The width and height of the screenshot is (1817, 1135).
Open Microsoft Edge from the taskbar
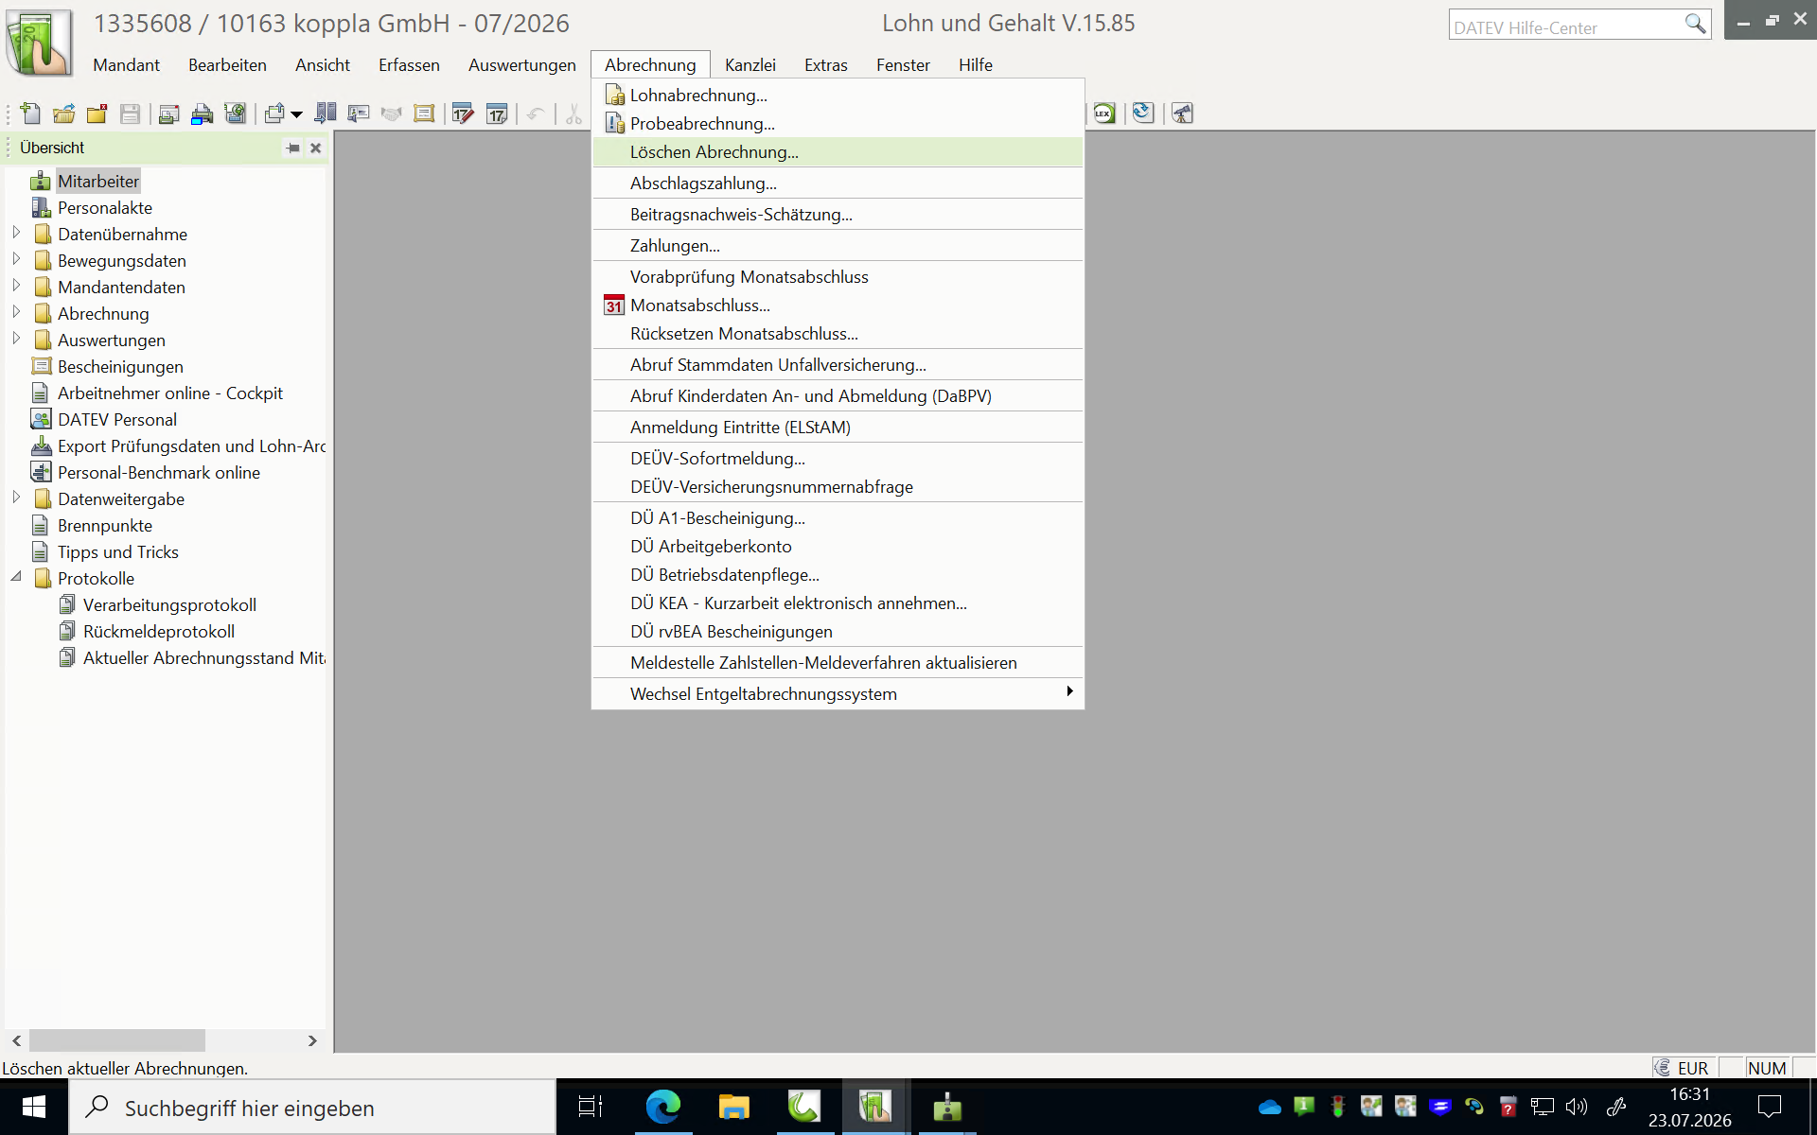coord(663,1107)
